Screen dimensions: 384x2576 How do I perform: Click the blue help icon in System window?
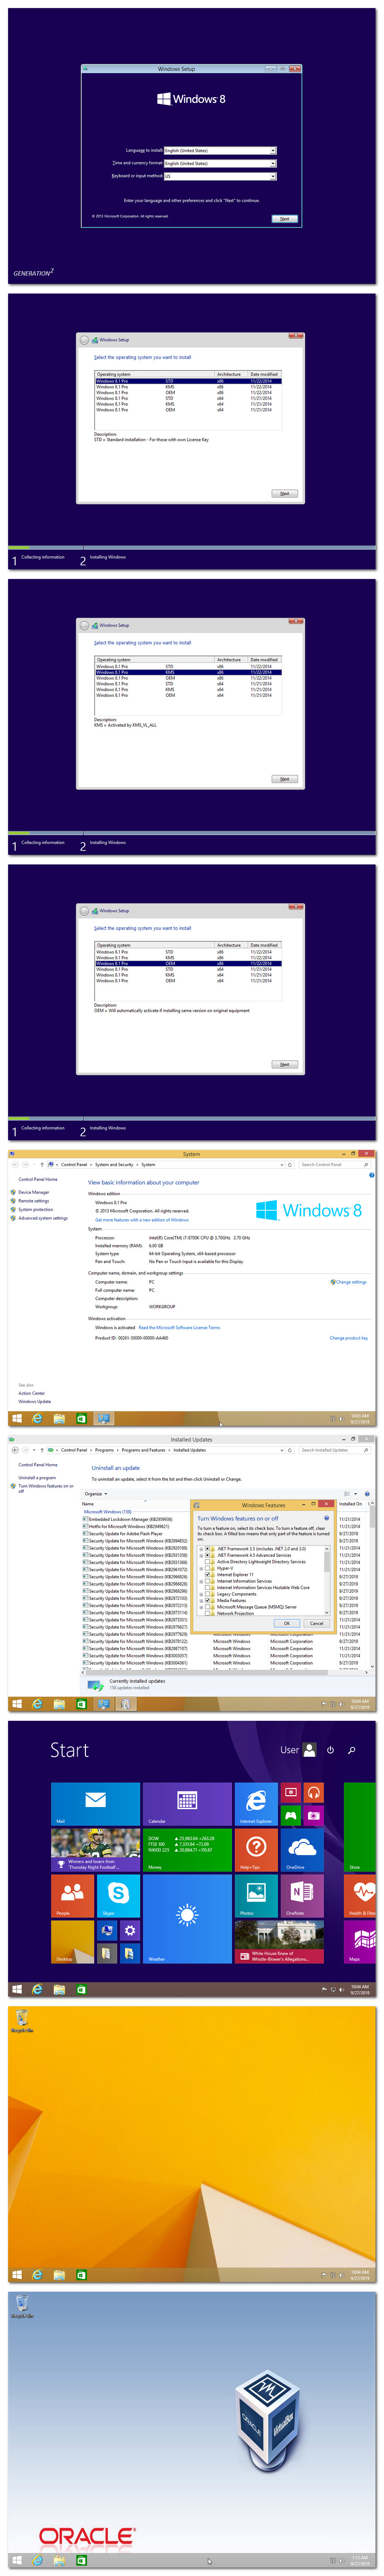(371, 1175)
